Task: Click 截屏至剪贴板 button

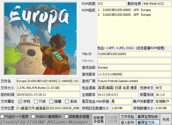Action: (x=148, y=117)
